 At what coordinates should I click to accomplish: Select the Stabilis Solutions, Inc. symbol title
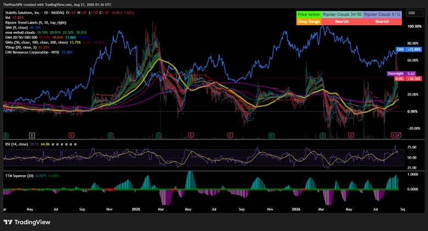(35, 13)
